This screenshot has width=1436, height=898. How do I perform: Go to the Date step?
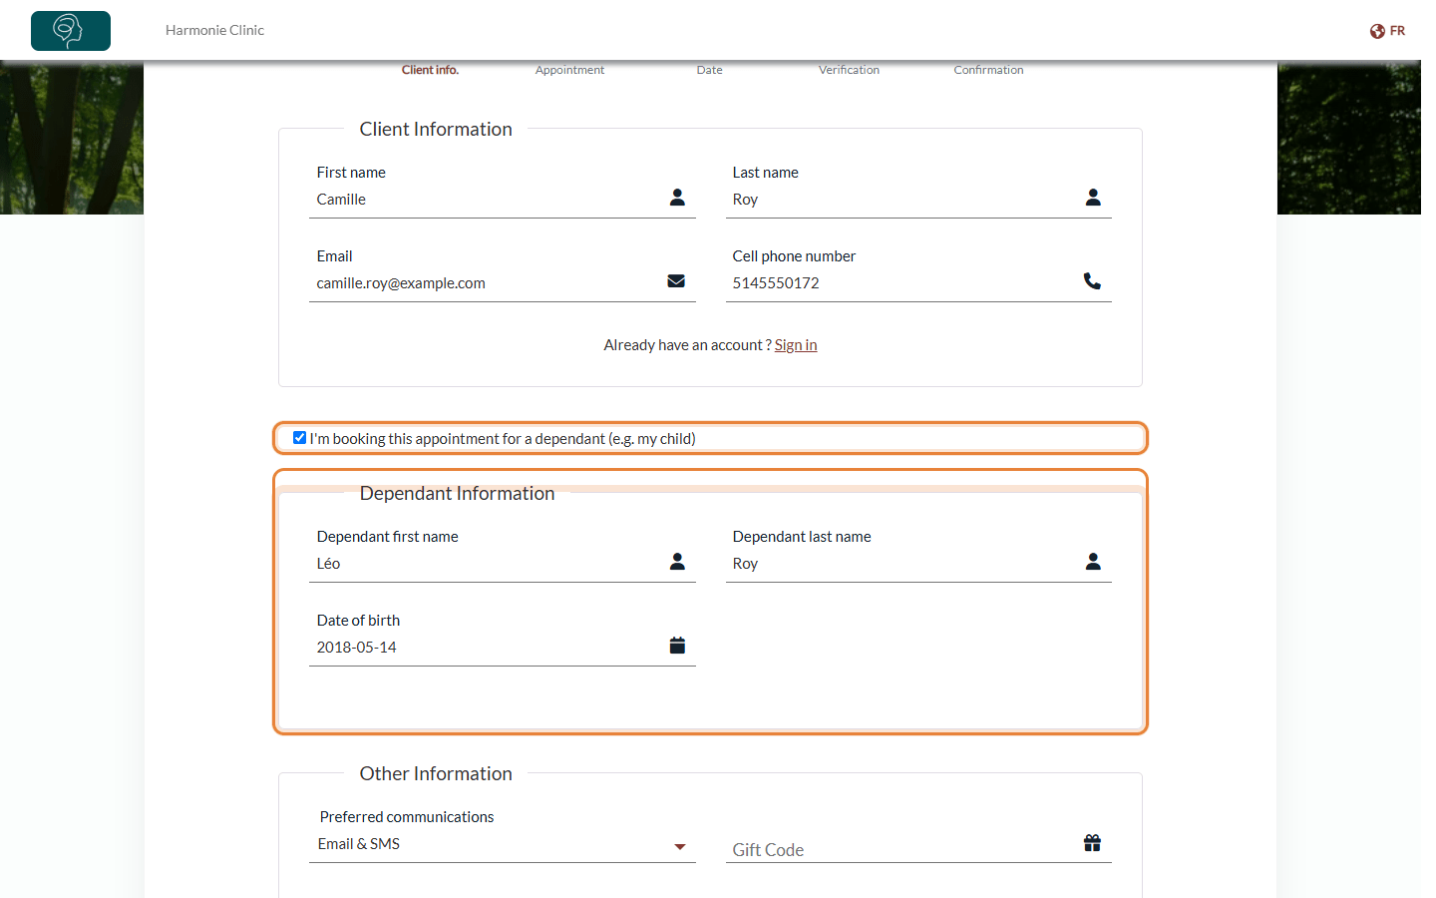tap(709, 70)
